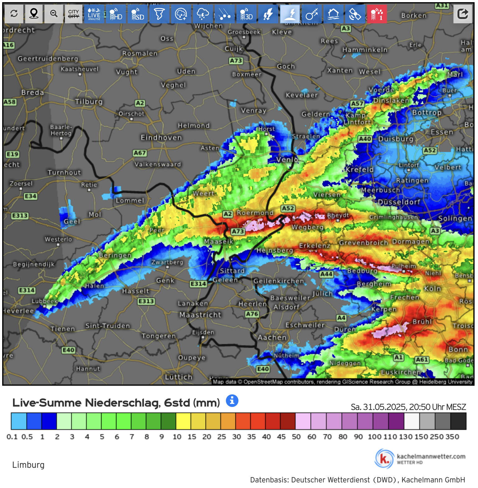Click the refresh map icon
This screenshot has width=478, height=488.
point(14,14)
